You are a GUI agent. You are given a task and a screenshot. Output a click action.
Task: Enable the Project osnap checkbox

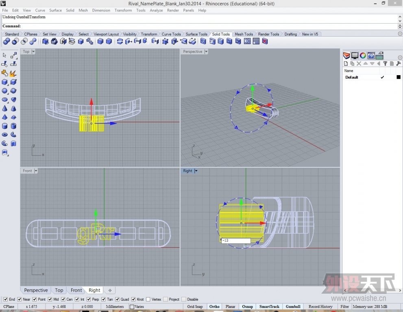coord(166,299)
